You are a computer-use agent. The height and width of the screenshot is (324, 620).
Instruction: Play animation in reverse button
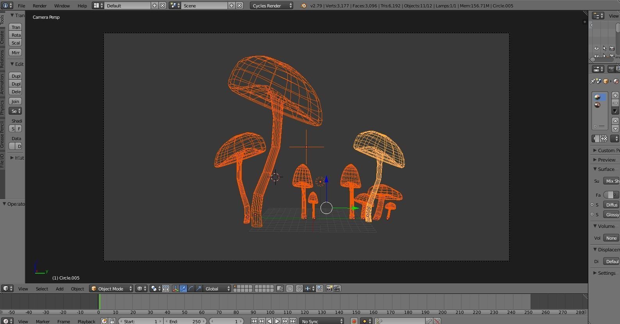pyautogui.click(x=269, y=321)
